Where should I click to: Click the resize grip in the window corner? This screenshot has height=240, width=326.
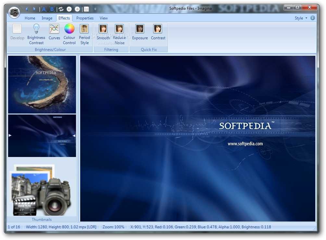[x=315, y=229]
